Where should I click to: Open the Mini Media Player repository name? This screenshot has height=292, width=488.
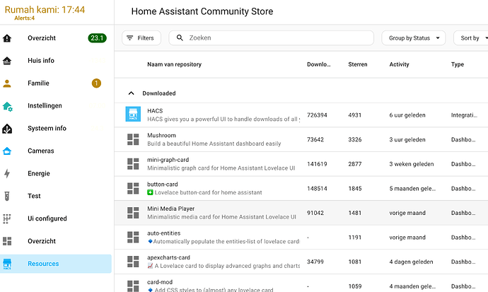pos(171,209)
